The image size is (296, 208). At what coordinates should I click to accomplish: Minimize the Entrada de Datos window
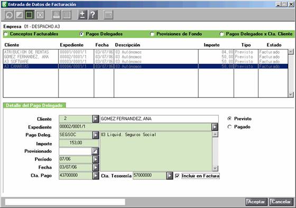[278, 4]
